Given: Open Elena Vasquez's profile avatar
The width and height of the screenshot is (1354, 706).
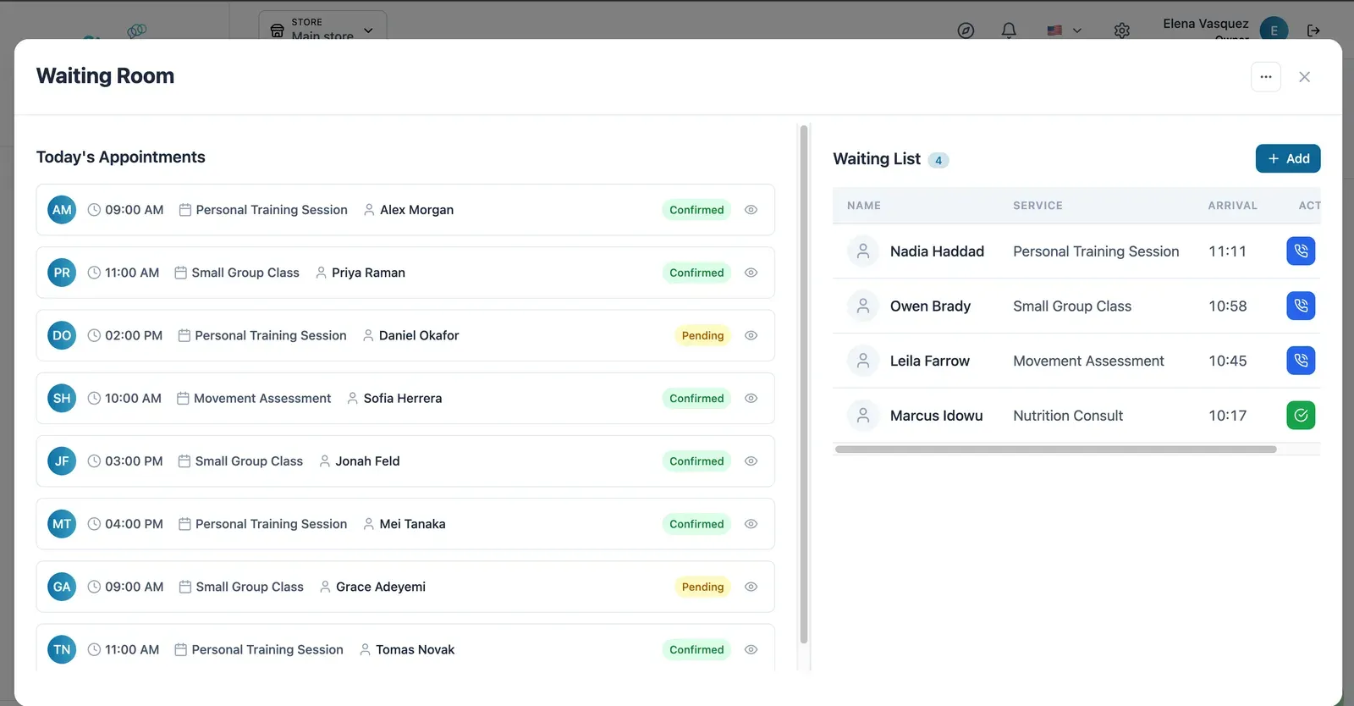Looking at the screenshot, I should tap(1274, 30).
